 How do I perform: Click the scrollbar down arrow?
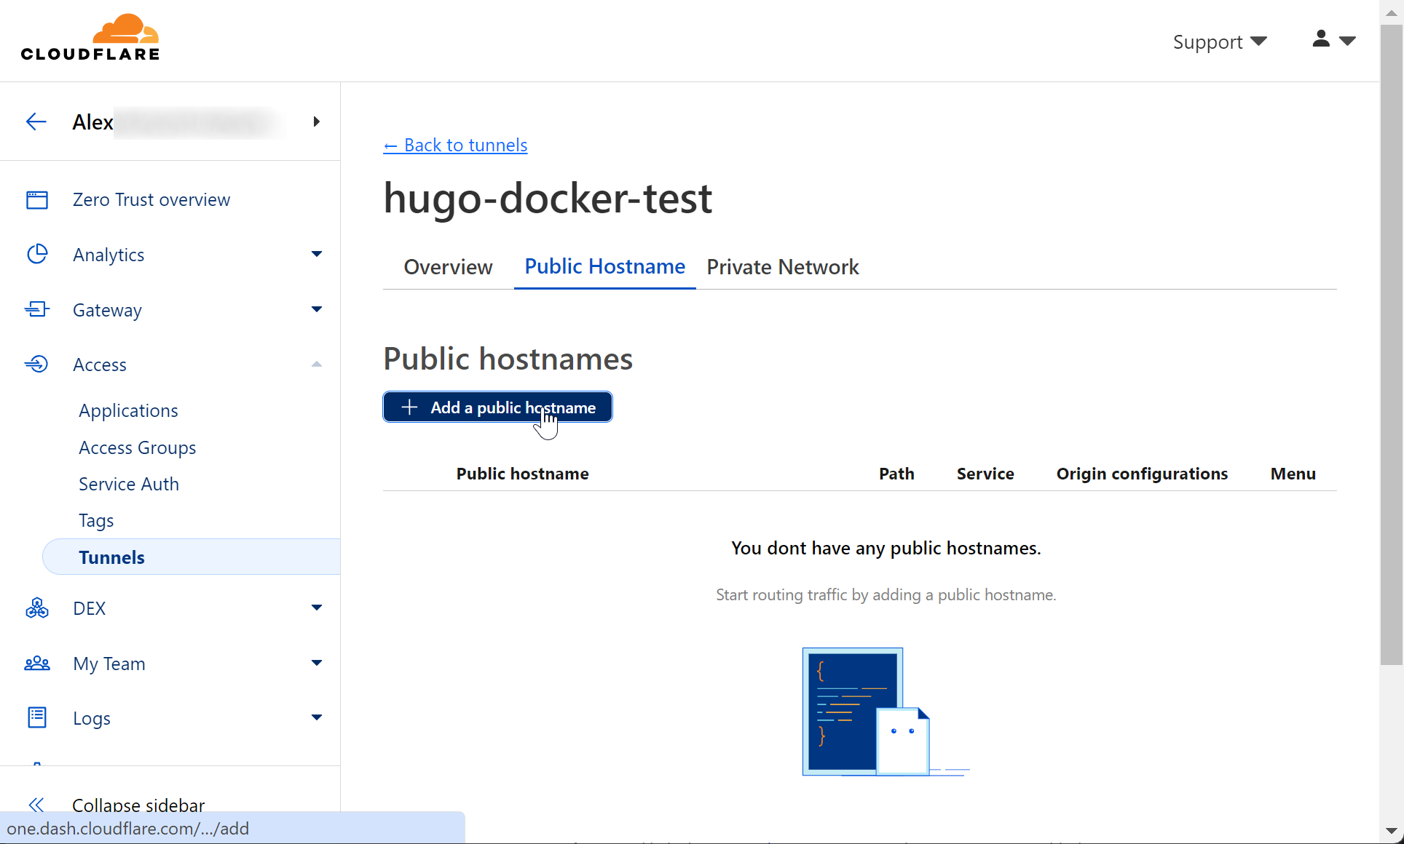pos(1392,831)
